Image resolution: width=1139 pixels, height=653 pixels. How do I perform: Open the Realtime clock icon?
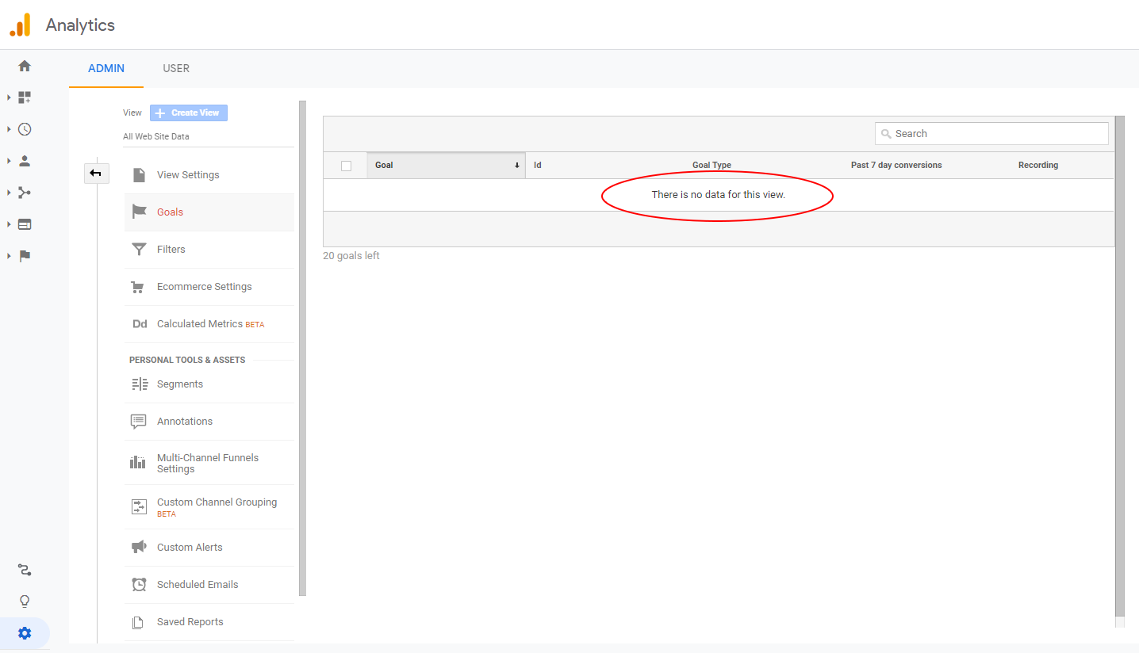25,129
